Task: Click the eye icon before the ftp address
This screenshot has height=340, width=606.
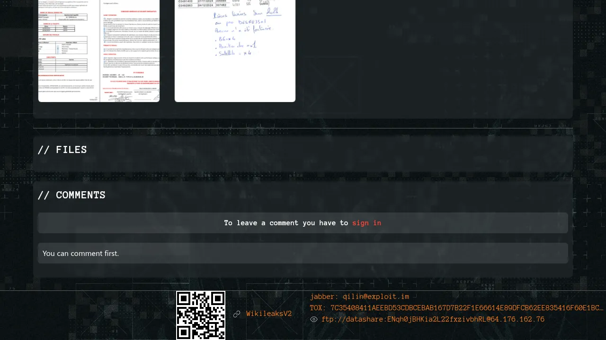Action: point(313,320)
